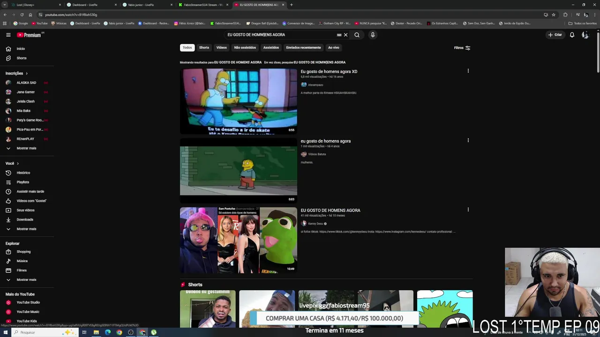This screenshot has height=337, width=600.
Task: Click the Homer Simpson video thumbnail
Action: tap(238, 101)
